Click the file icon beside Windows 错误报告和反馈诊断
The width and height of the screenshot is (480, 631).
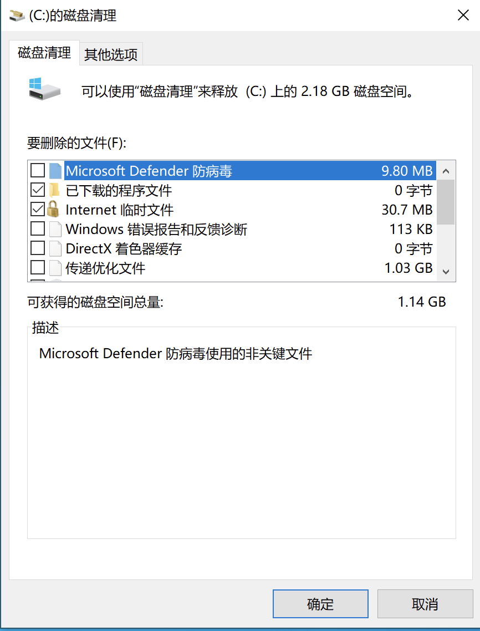coord(55,229)
